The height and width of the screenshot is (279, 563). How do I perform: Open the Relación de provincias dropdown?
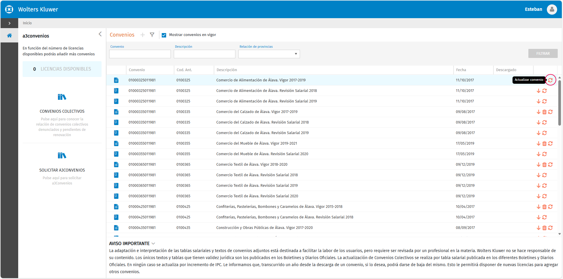pos(269,54)
